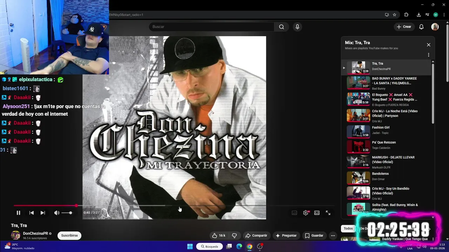Close the Mix: Tra, Tra playlist panel
The width and height of the screenshot is (449, 252).
428,45
